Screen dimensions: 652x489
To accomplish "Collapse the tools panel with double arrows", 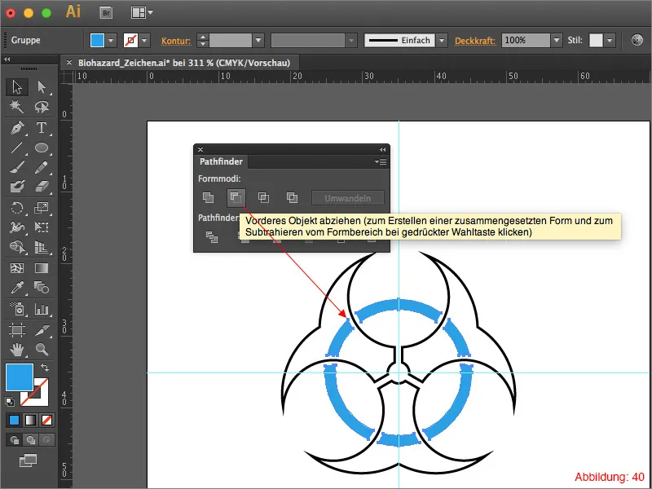I will click(7, 59).
